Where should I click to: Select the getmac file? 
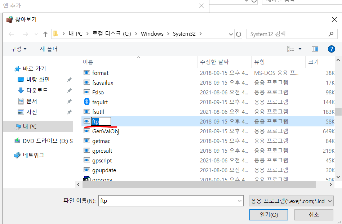coord(101,141)
